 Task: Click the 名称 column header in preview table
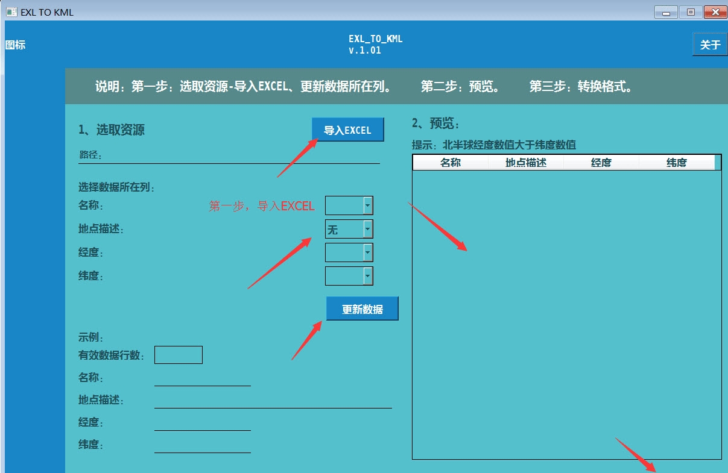coord(451,163)
